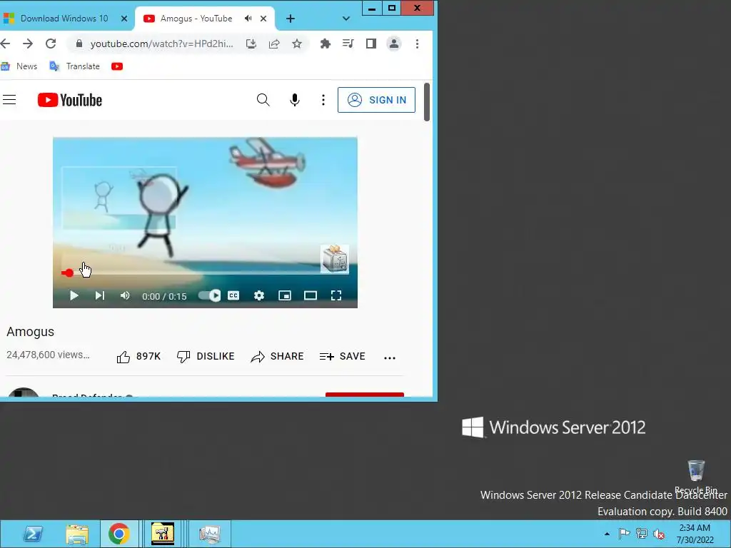Close the Amogus - YouTube tab
This screenshot has width=731, height=548.
pos(263,19)
